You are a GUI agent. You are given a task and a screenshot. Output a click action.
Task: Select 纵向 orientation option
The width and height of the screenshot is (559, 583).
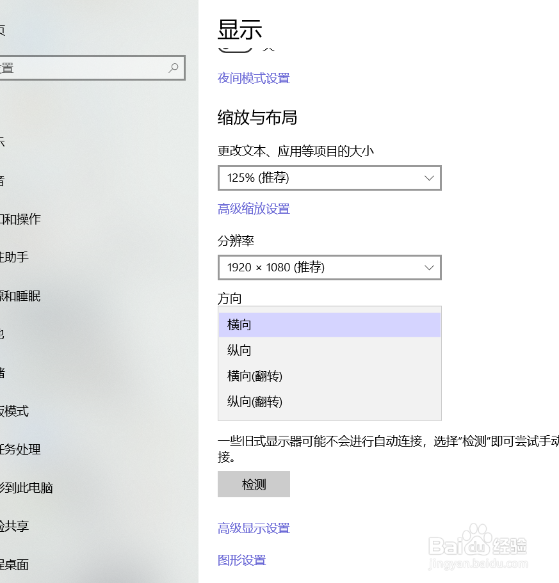click(330, 350)
